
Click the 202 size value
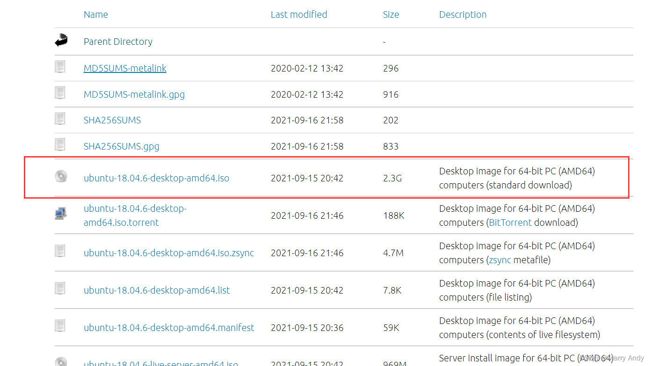(x=391, y=120)
